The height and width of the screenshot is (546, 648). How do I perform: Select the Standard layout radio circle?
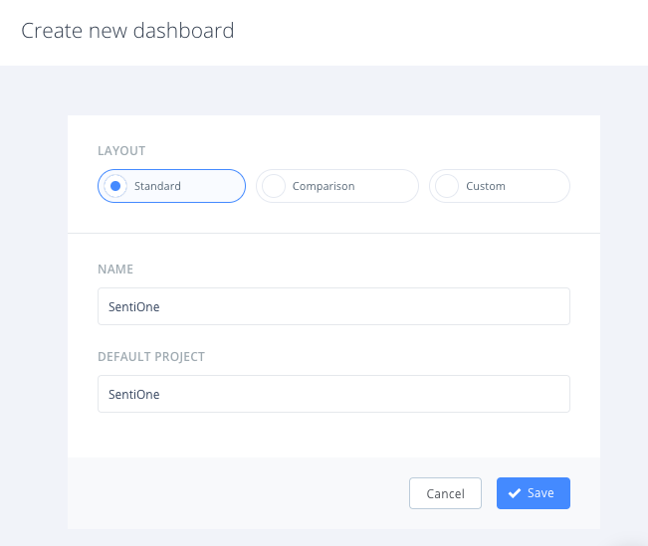(x=115, y=186)
